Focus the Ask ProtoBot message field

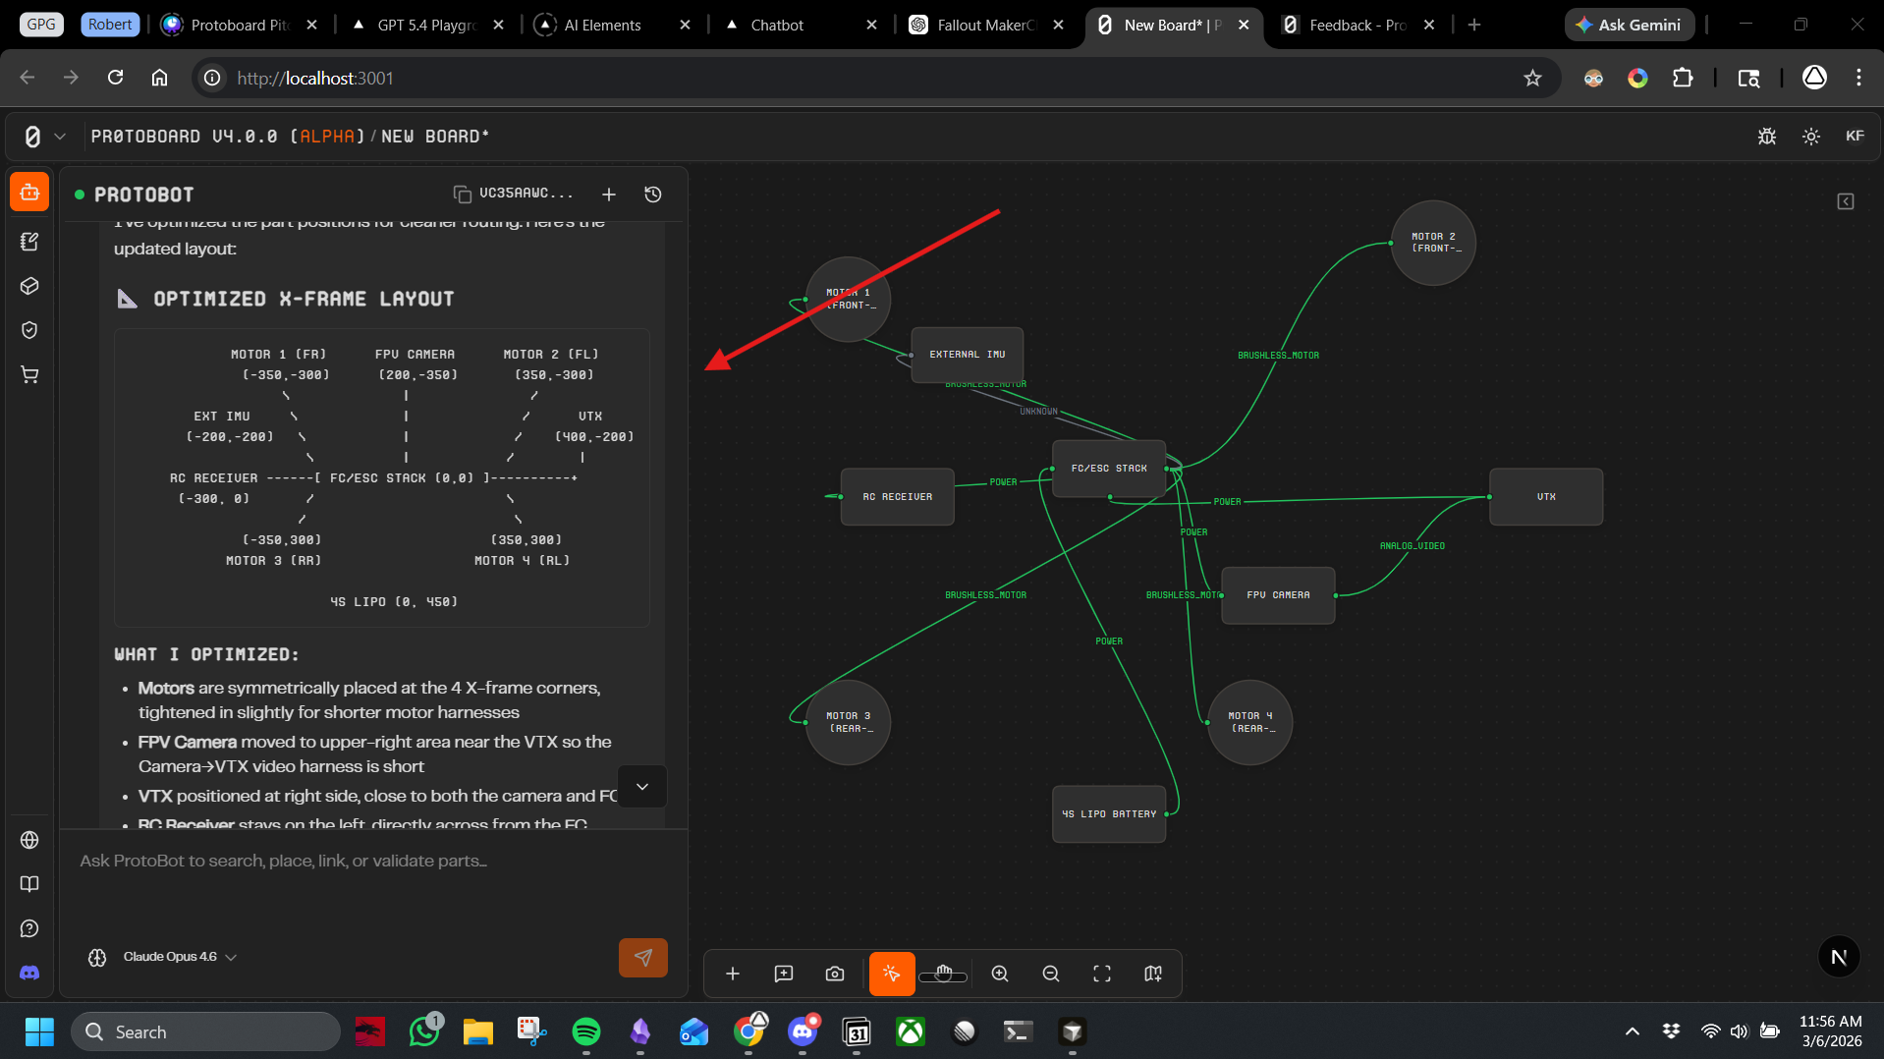(x=373, y=861)
